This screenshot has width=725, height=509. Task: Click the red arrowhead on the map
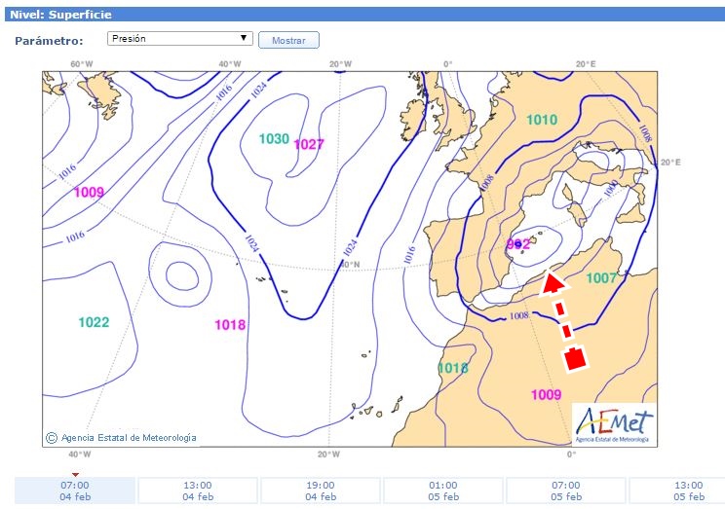(x=552, y=283)
